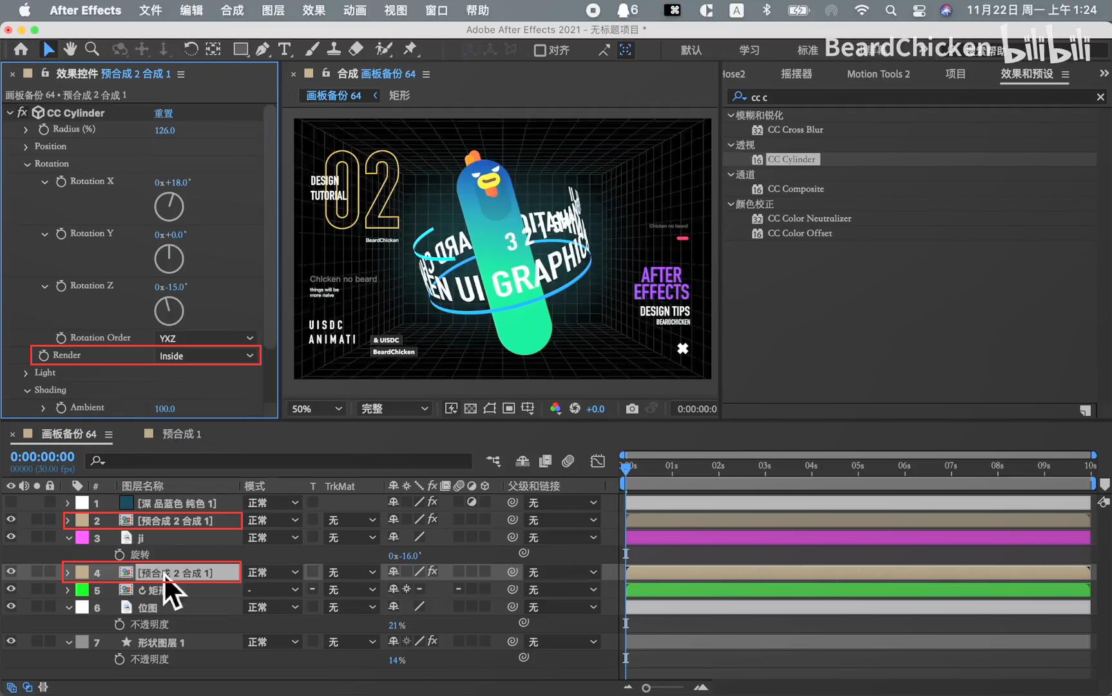
Task: Click the magenta label swatch of ji layer
Action: 82,537
